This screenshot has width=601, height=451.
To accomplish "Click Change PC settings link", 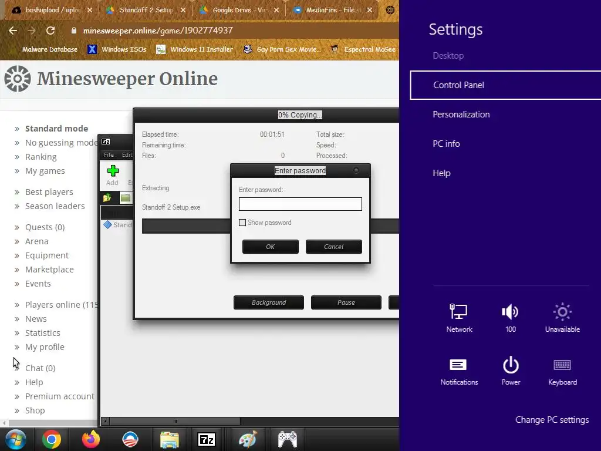I will pyautogui.click(x=552, y=419).
